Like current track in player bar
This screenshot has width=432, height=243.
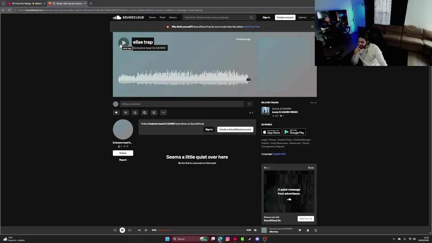click(300, 230)
